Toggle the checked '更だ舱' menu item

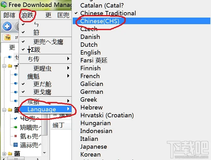tap(45, 84)
